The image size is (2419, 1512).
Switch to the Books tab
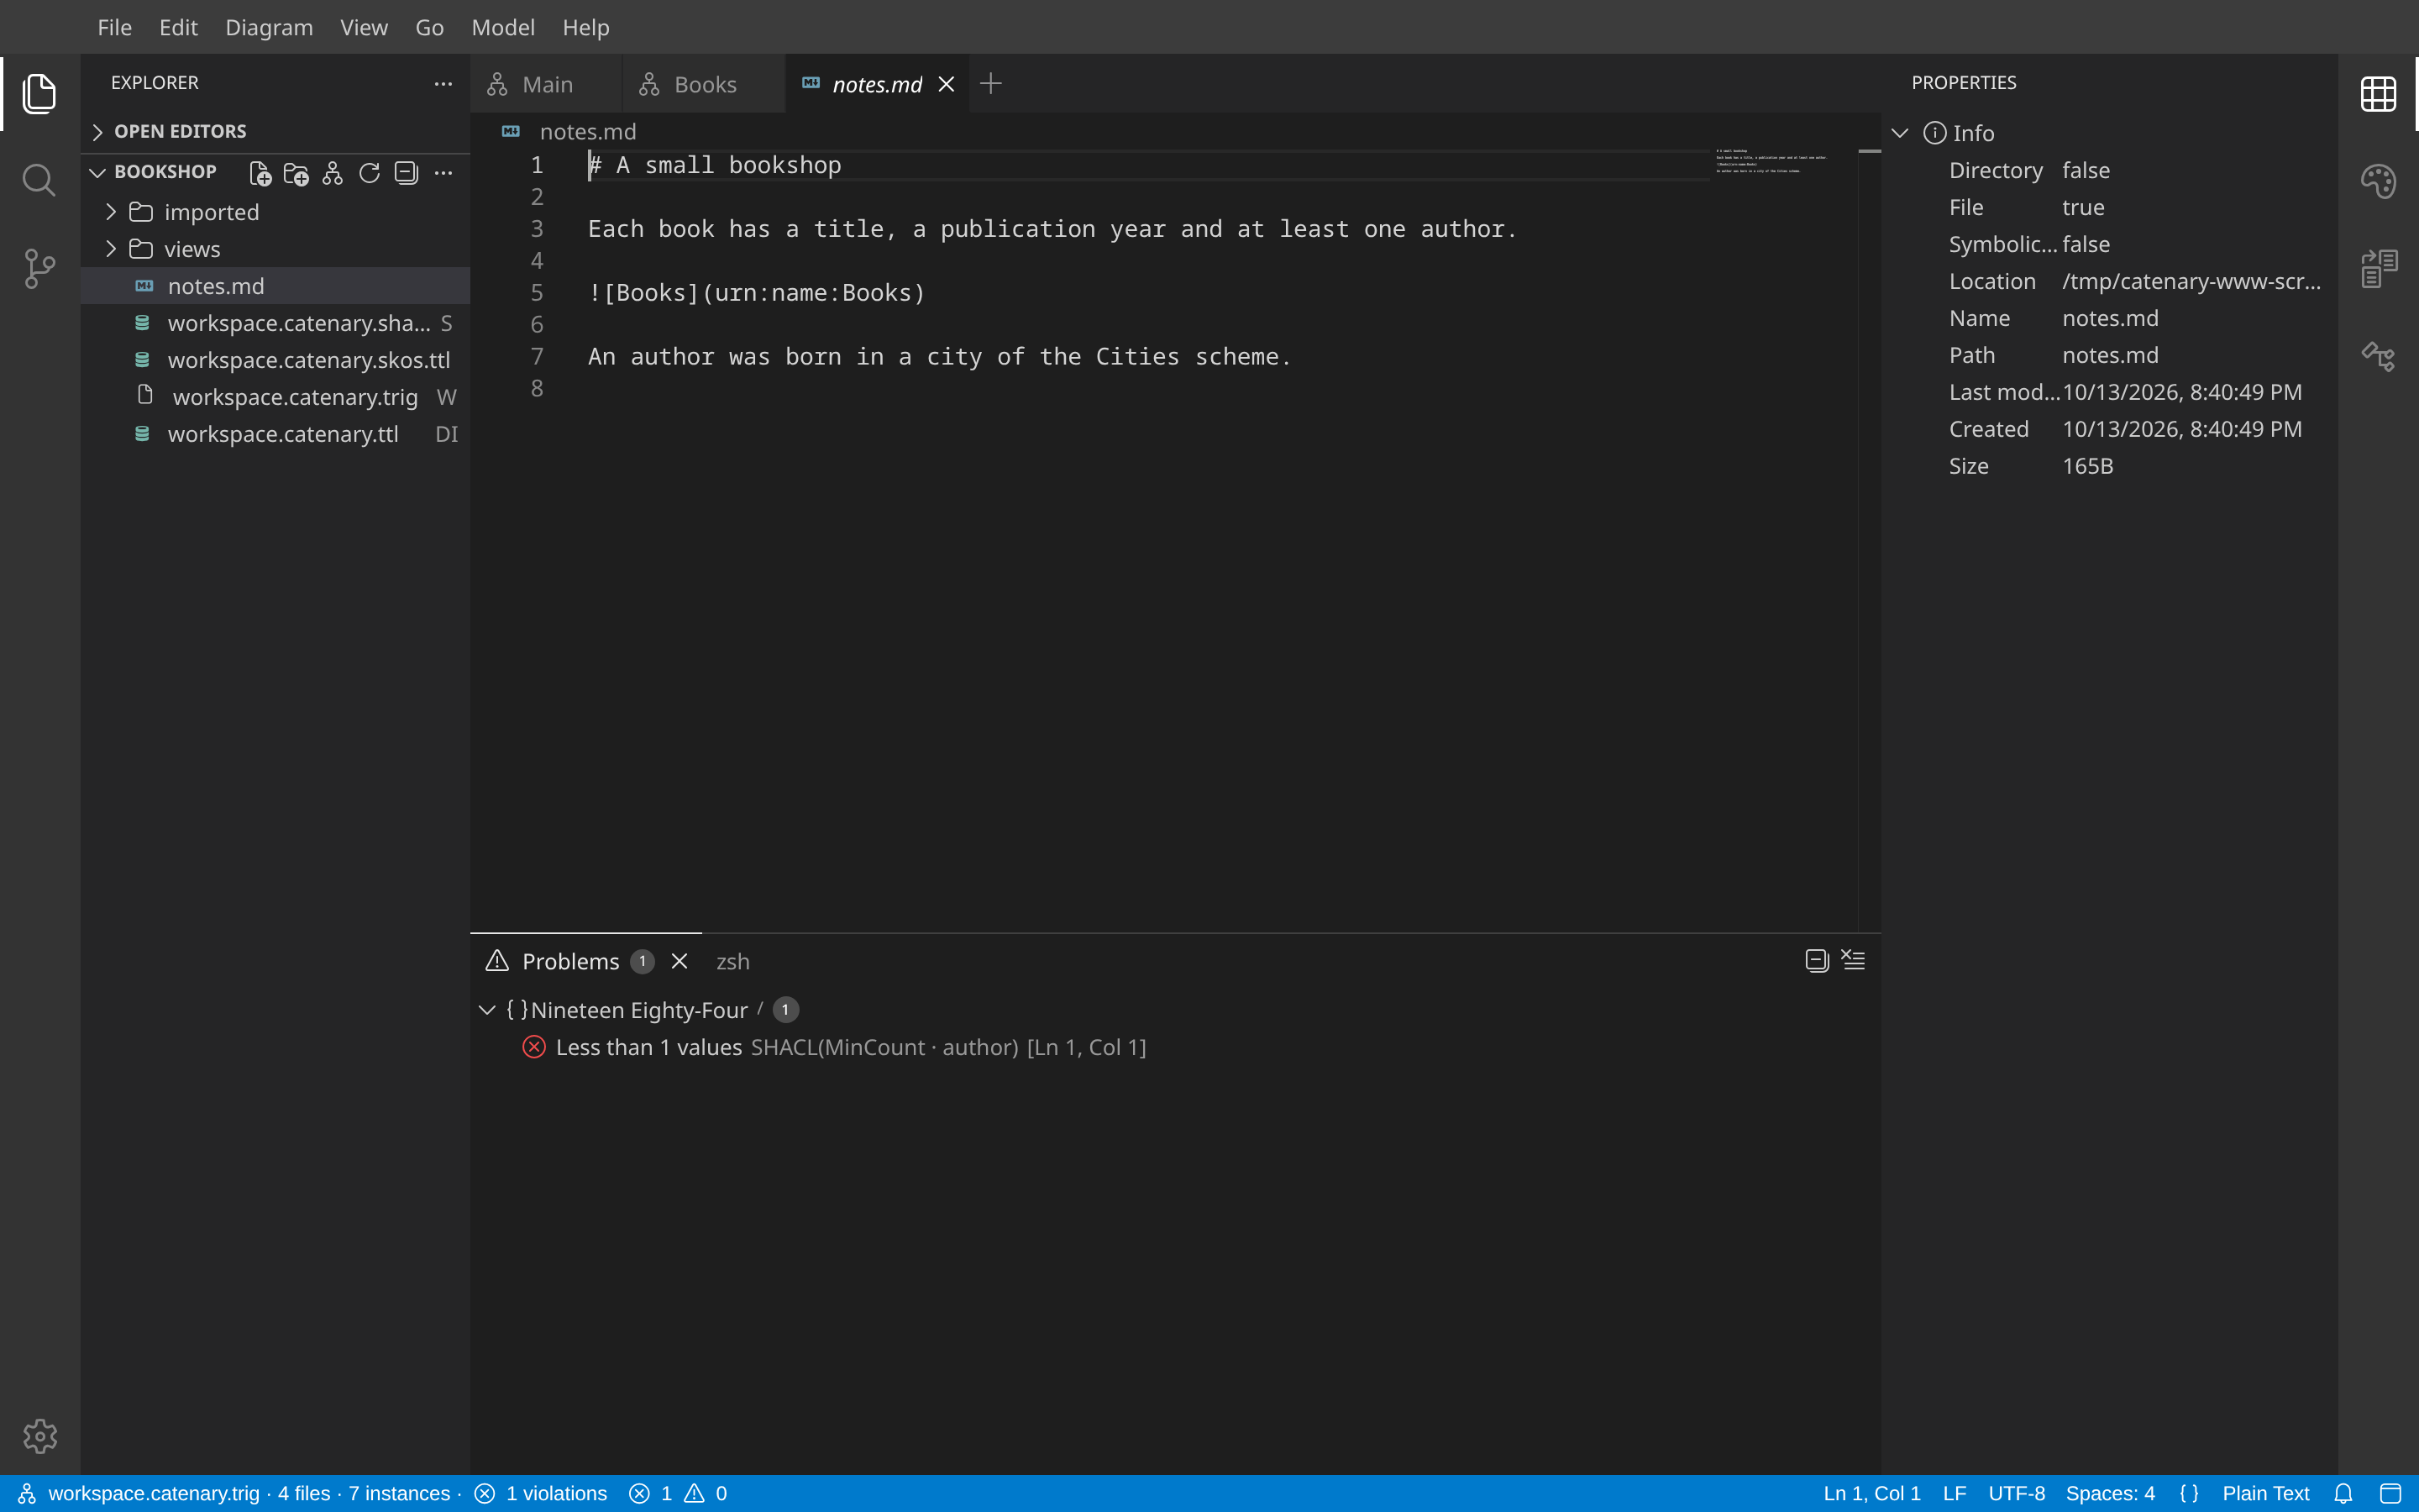(x=703, y=84)
